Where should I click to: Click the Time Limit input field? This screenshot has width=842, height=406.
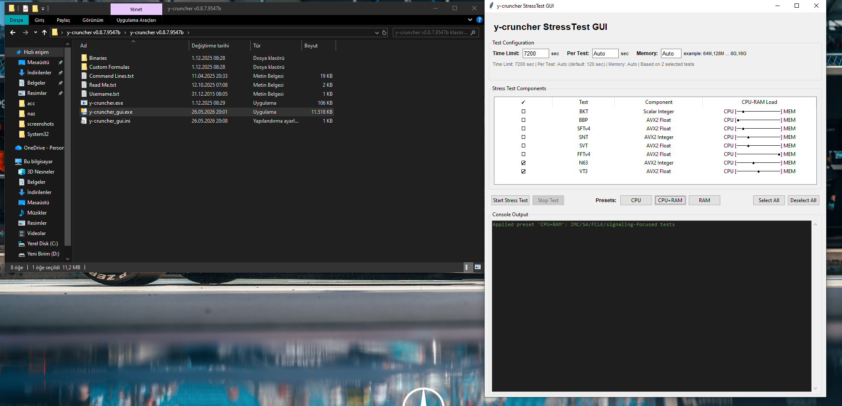click(x=535, y=53)
